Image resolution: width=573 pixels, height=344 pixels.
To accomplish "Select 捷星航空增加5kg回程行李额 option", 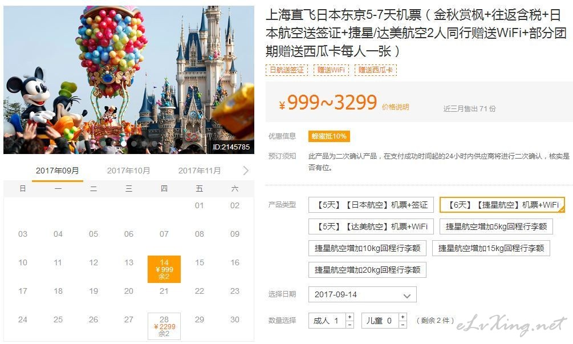I will 496,226.
